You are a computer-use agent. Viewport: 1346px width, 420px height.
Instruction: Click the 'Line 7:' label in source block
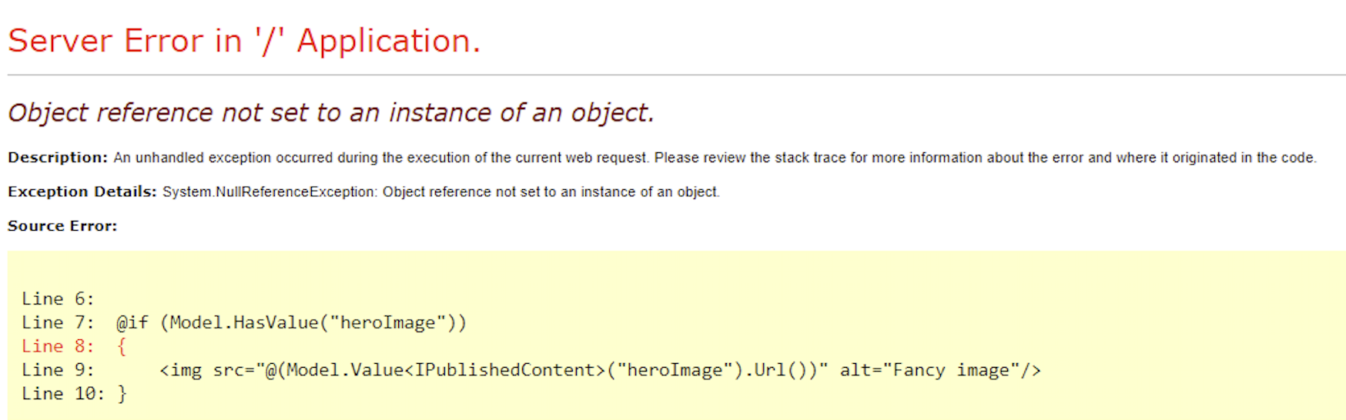pyautogui.click(x=58, y=323)
